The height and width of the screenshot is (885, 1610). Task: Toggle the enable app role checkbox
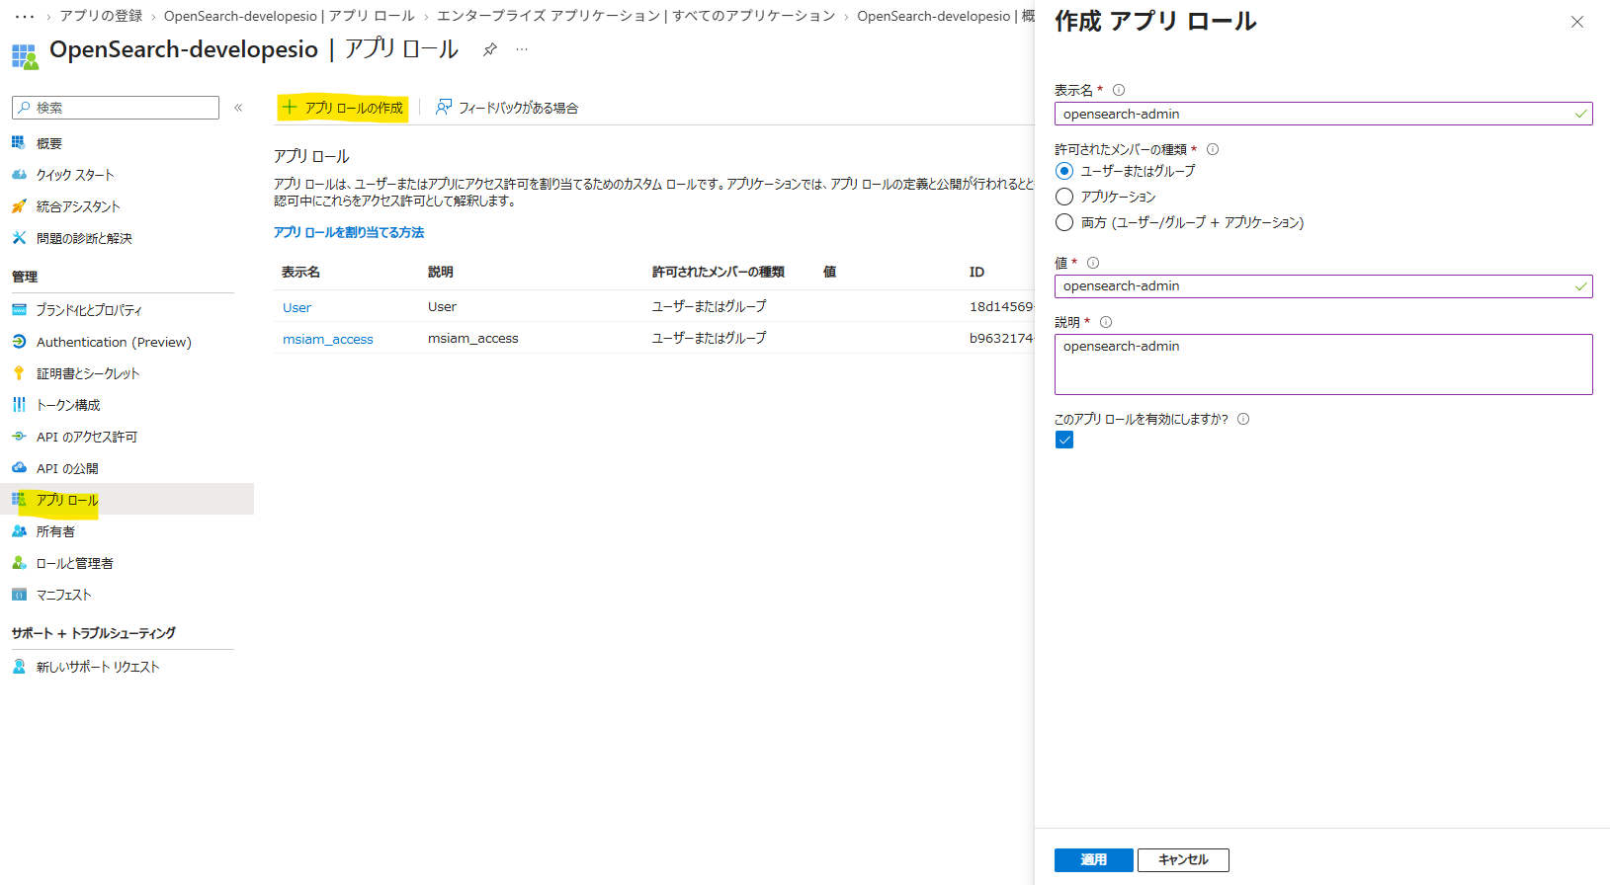(1064, 441)
